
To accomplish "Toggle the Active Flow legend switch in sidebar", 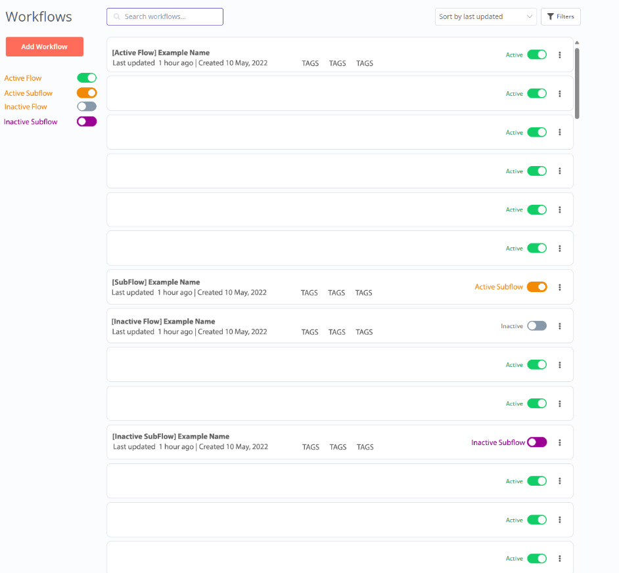I will 87,78.
